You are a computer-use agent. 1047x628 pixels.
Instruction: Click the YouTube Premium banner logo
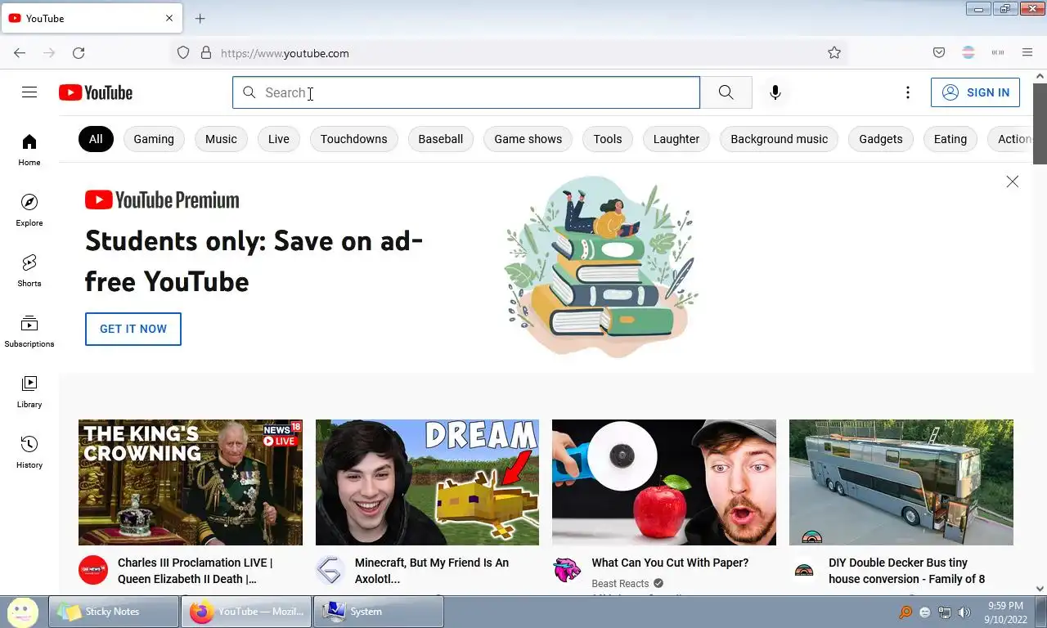(162, 200)
